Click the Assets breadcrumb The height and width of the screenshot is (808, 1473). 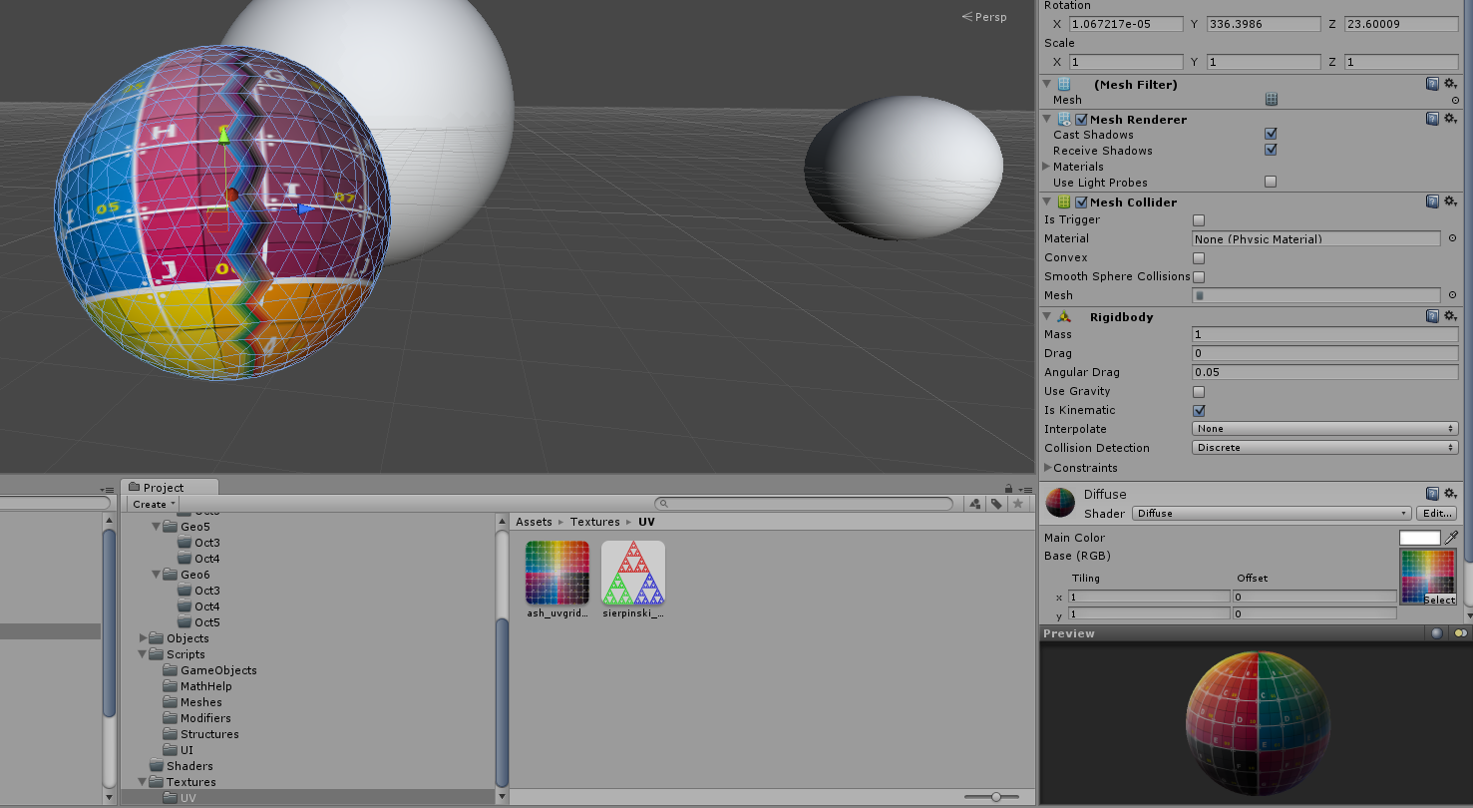click(534, 522)
